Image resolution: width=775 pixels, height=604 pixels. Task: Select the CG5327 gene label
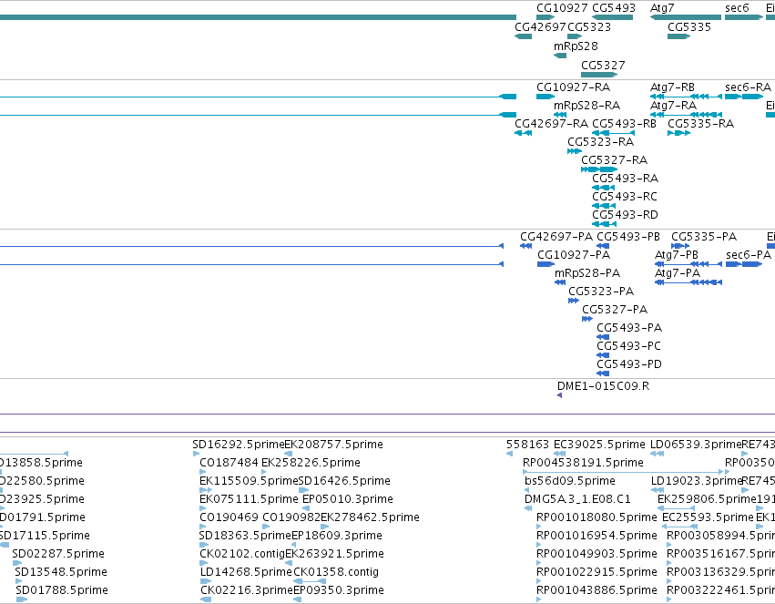click(x=603, y=66)
